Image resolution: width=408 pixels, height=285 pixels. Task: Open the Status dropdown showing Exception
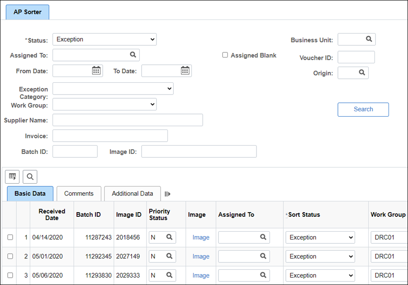[104, 39]
